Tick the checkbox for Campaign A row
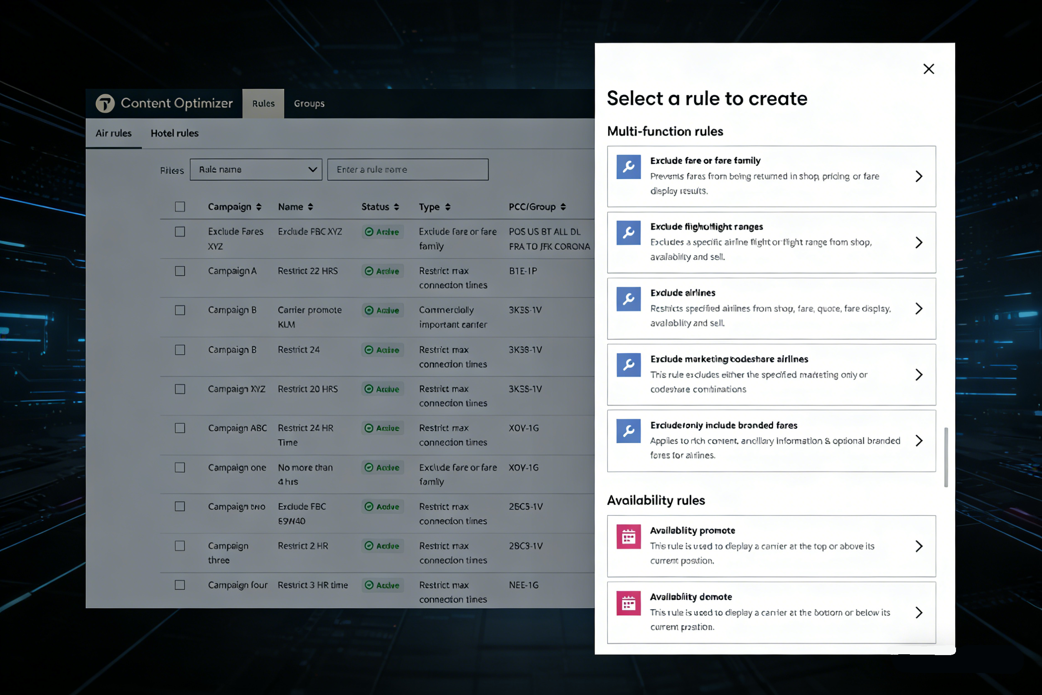The height and width of the screenshot is (695, 1042). click(x=180, y=271)
